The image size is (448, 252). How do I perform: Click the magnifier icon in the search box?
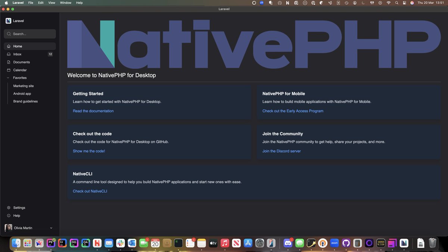(9, 34)
